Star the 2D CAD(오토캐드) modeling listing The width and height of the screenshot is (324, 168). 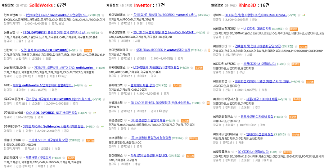coord(203,103)
